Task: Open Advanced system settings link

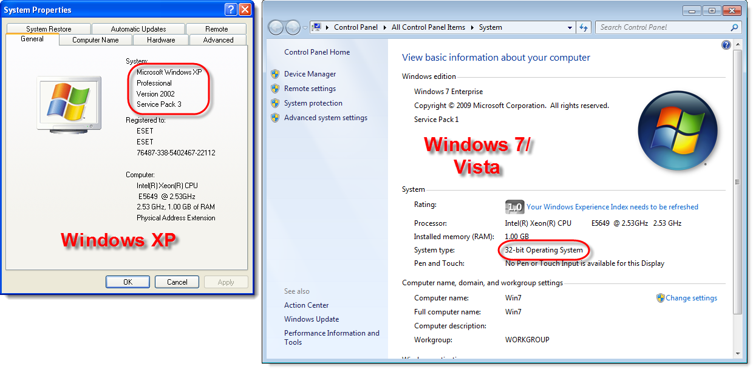Action: [325, 118]
